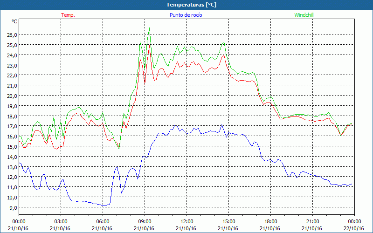Click the 23,0 y-axis value

(x=12, y=65)
